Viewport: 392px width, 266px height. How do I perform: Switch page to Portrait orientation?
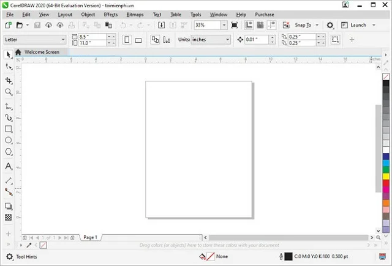(127, 39)
